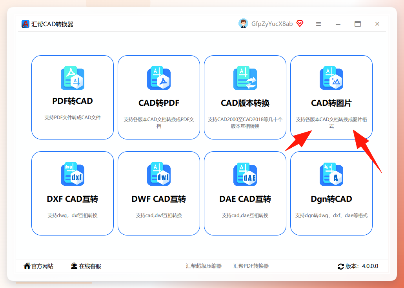Visit the 官方网站 text link
The image size is (404, 288).
42,266
